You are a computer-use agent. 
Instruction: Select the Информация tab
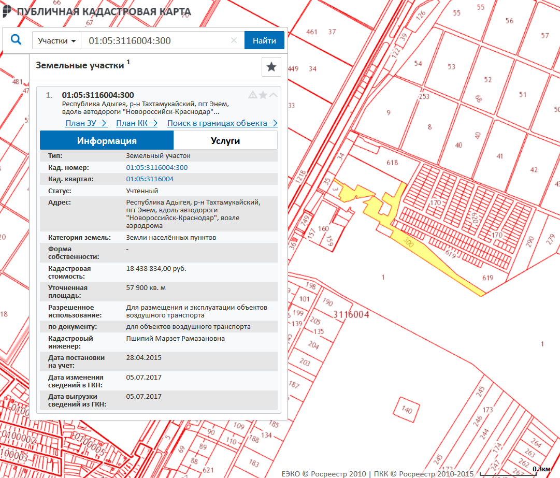click(107, 140)
